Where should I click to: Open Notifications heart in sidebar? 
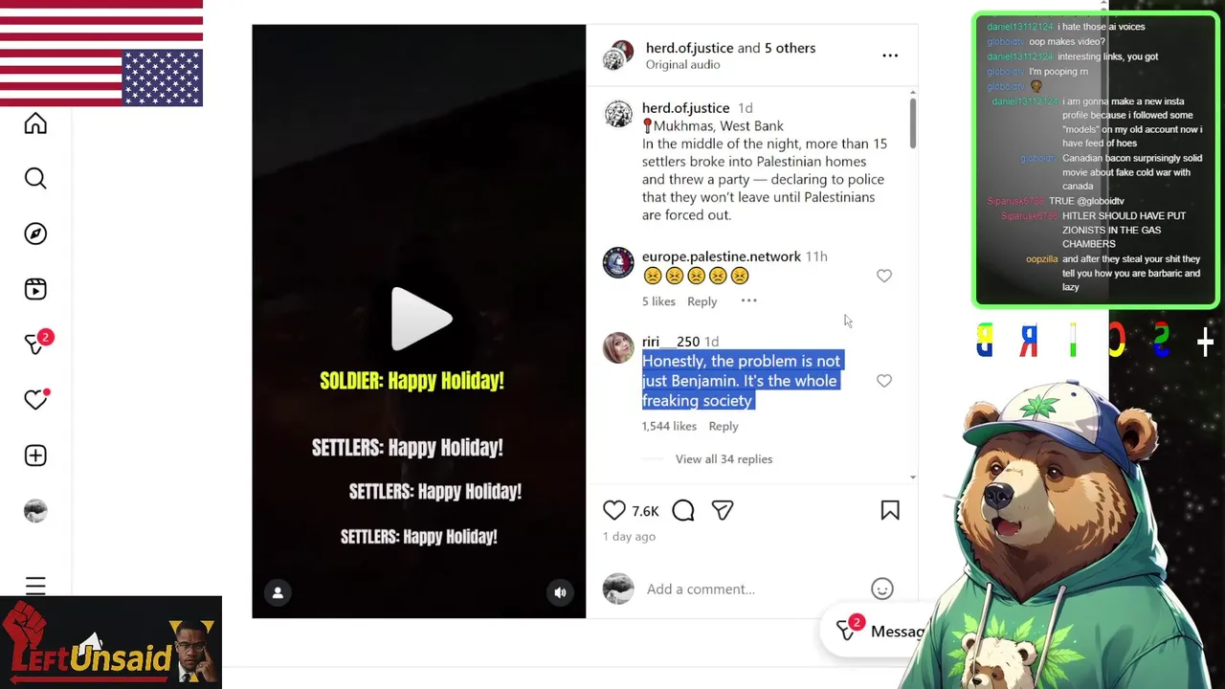pos(36,399)
